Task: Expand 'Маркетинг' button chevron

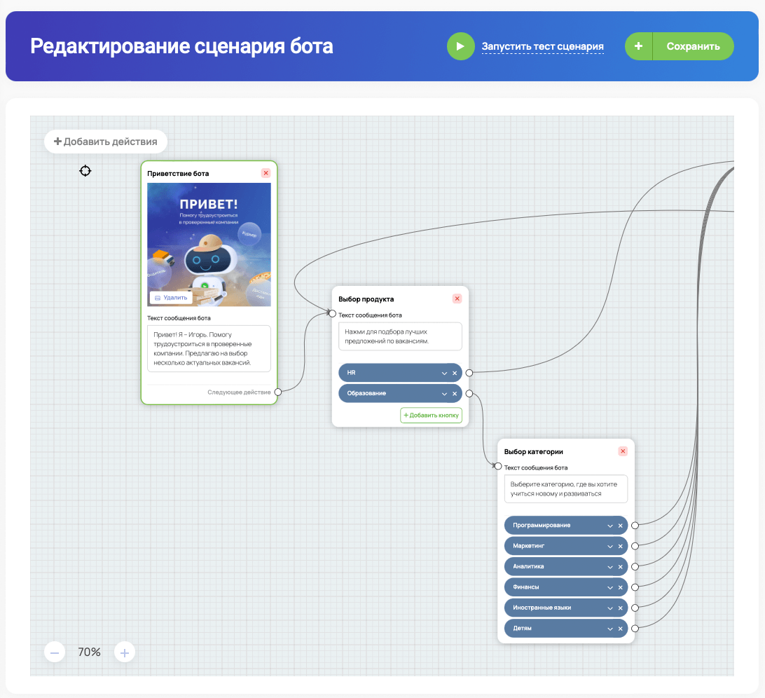Action: pyautogui.click(x=610, y=546)
